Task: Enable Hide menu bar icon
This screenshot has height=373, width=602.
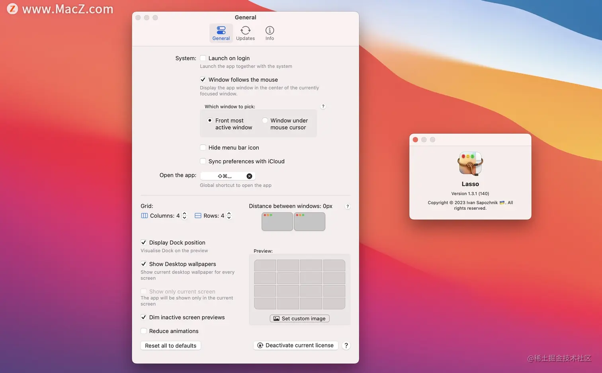Action: (x=203, y=147)
